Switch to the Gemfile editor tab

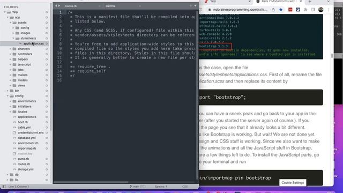pos(110,6)
